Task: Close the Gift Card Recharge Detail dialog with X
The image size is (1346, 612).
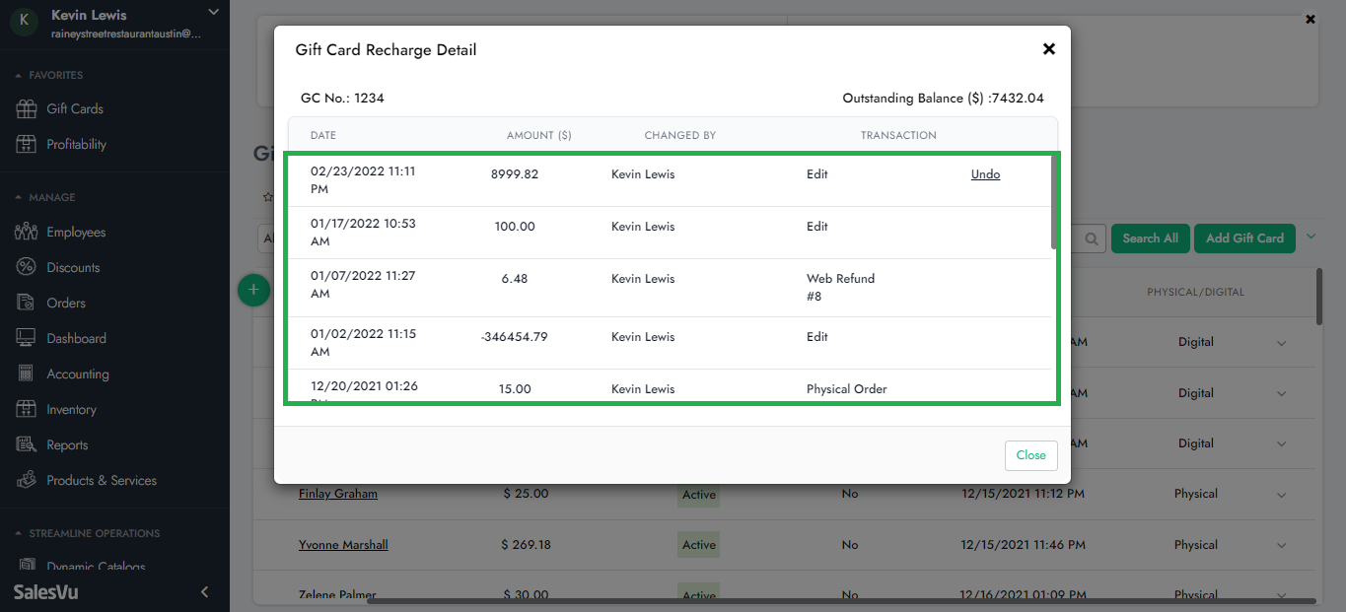Action: click(1049, 49)
